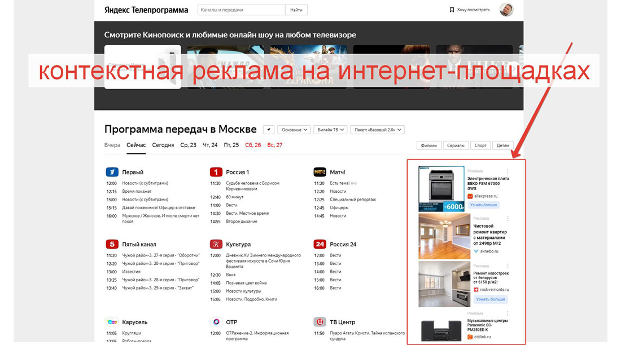Open the Время покажет programme

pyautogui.click(x=137, y=192)
